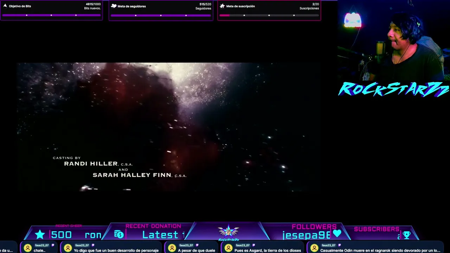The image size is (450, 253).
Task: Click the chat badge above 'Casualmente Odin muere'
Action: [x=340, y=245]
